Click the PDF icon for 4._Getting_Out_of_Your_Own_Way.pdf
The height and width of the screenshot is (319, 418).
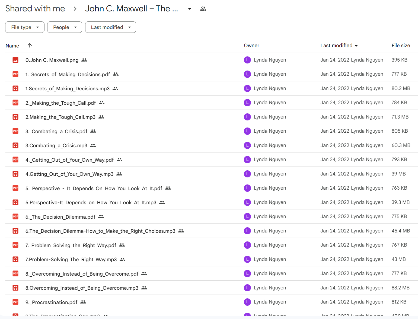(x=15, y=159)
